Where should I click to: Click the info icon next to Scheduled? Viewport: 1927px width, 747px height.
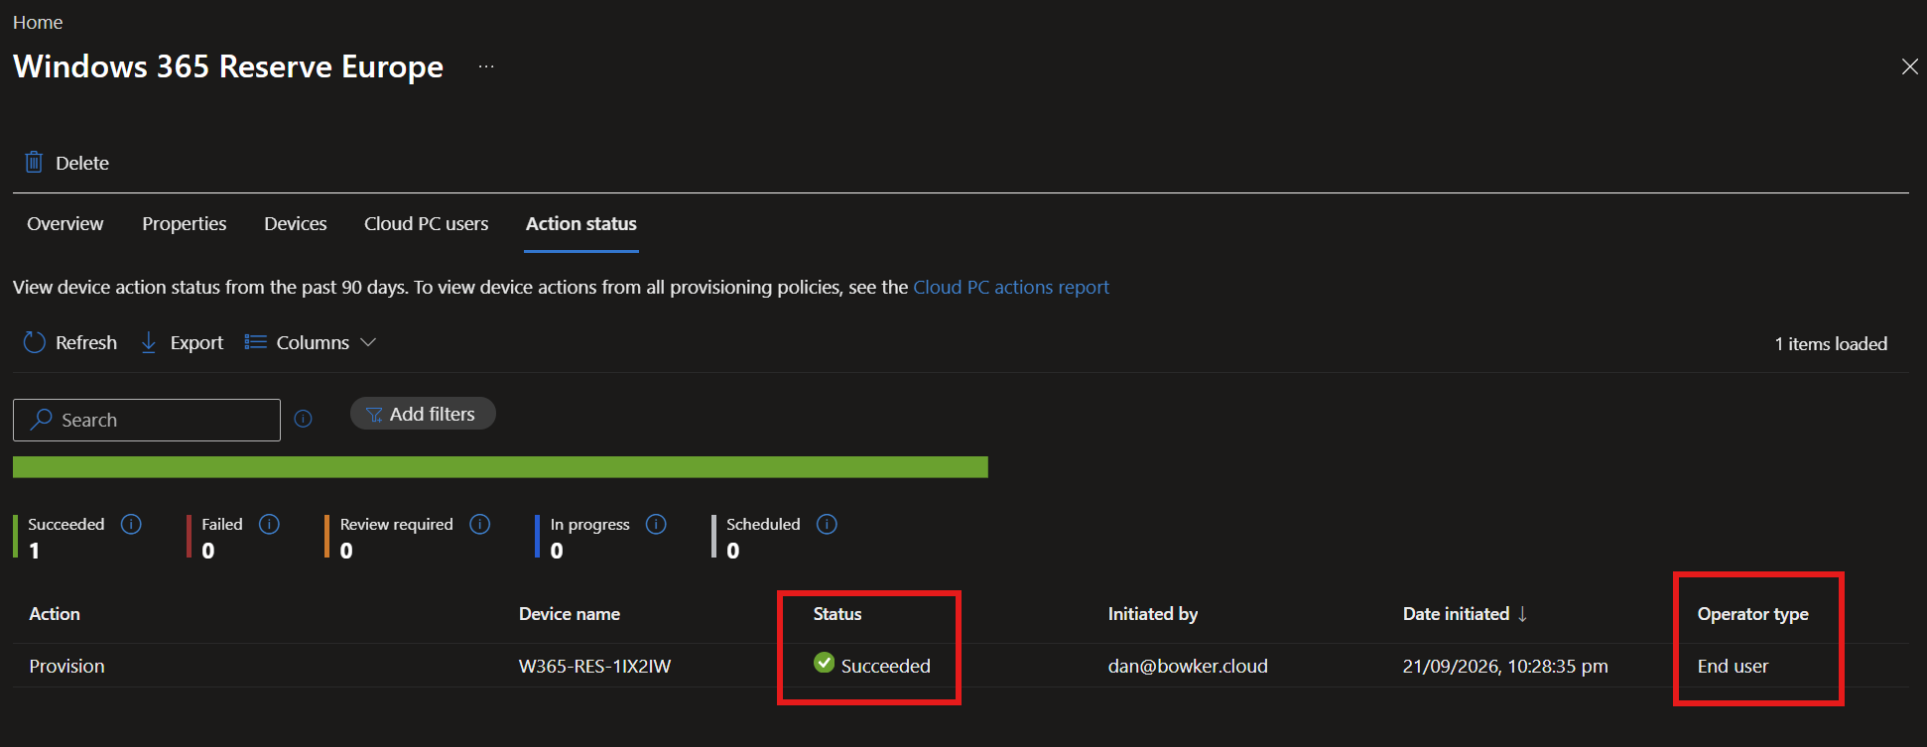[x=827, y=524]
